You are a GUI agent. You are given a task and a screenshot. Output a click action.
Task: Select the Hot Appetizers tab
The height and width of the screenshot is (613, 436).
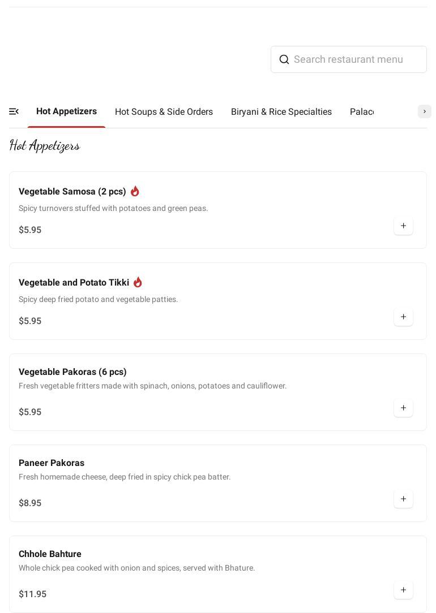tap(66, 111)
